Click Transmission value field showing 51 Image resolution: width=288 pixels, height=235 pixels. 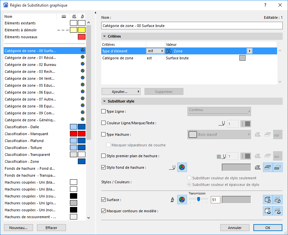tap(216, 200)
